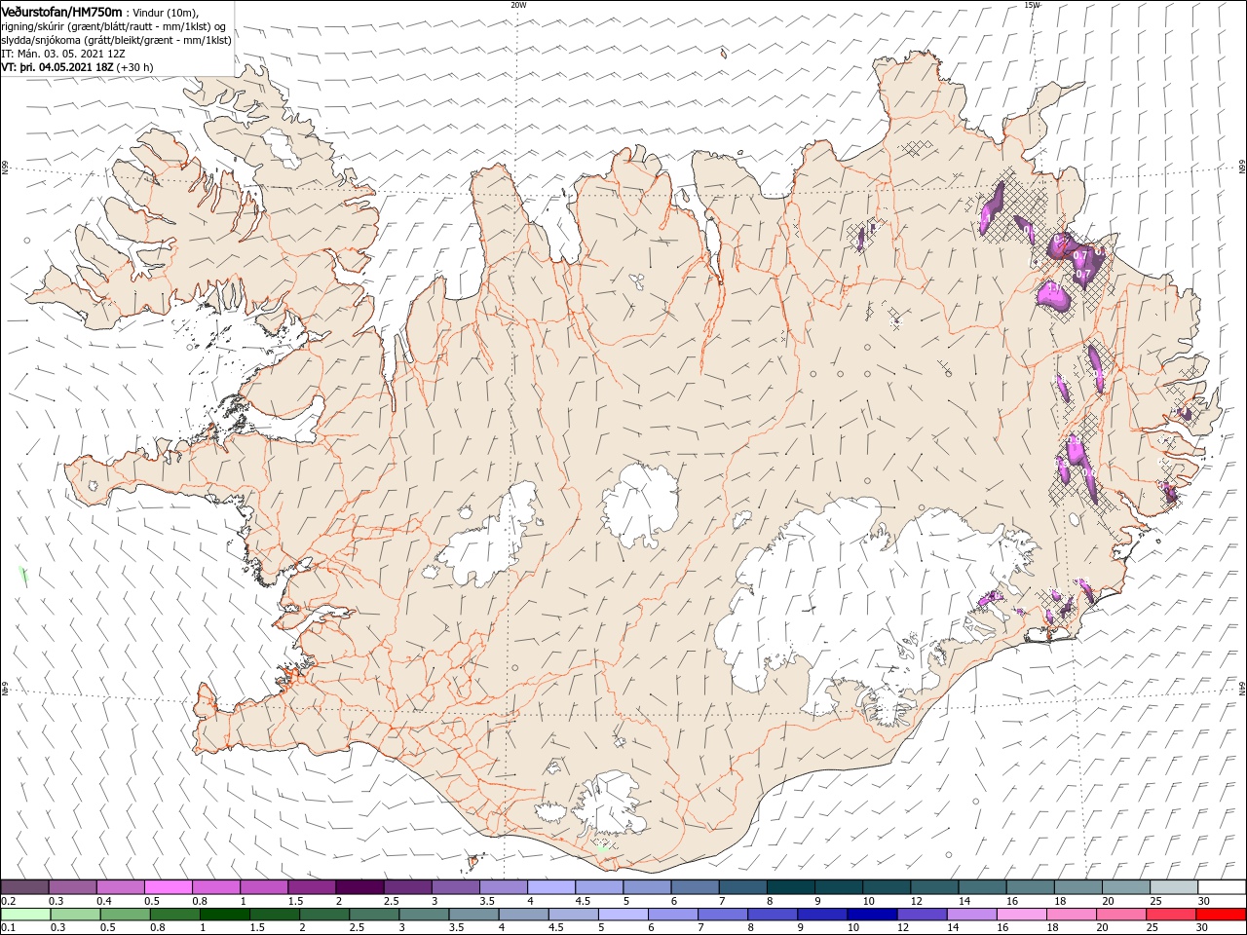This screenshot has height=935, width=1247.
Task: Click the 15W longitude label
Action: (x=1032, y=5)
